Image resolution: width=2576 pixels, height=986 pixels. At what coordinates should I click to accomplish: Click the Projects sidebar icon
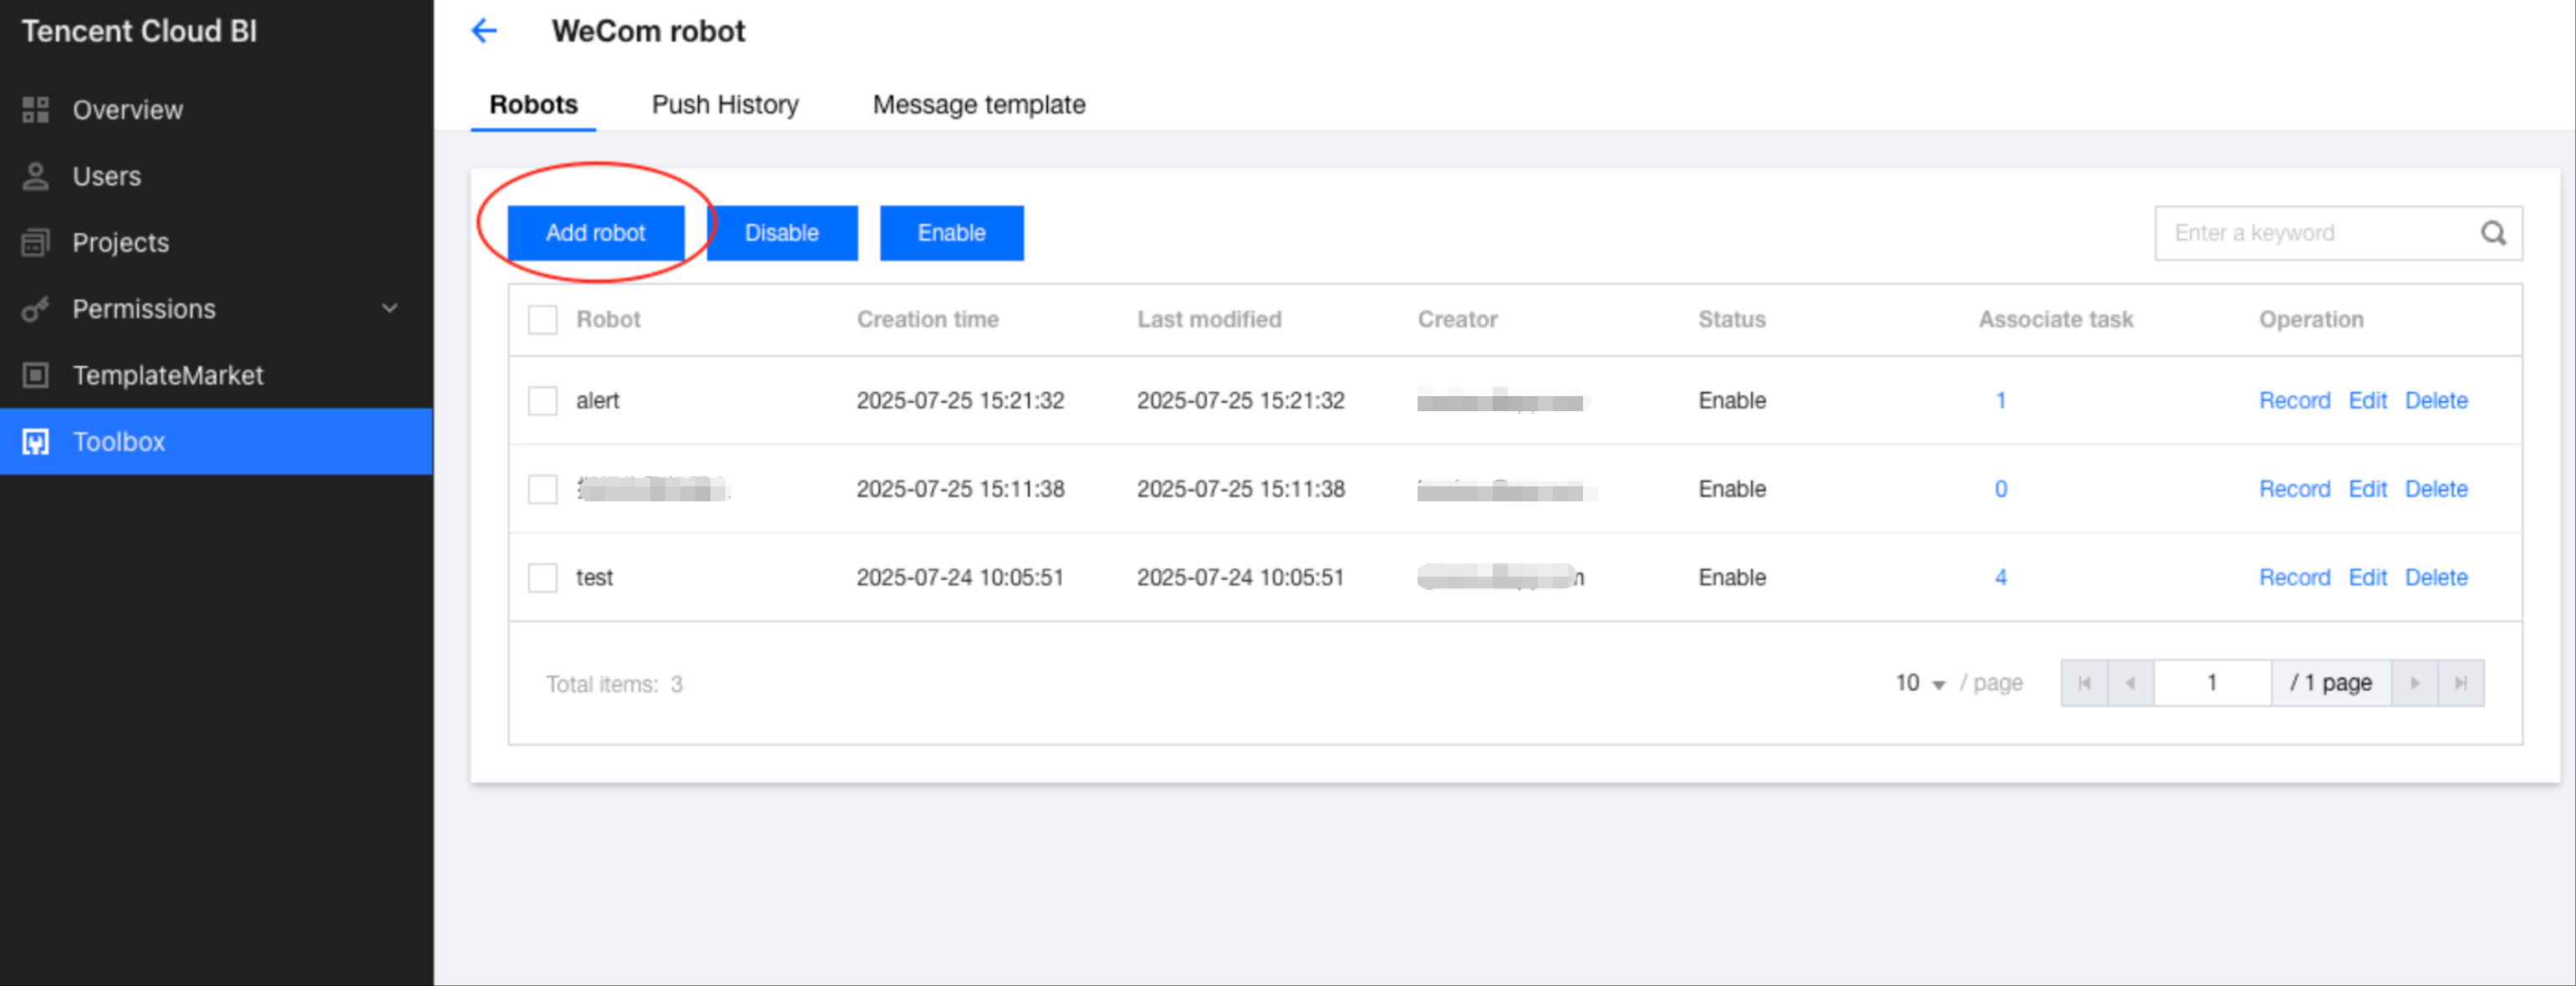36,243
